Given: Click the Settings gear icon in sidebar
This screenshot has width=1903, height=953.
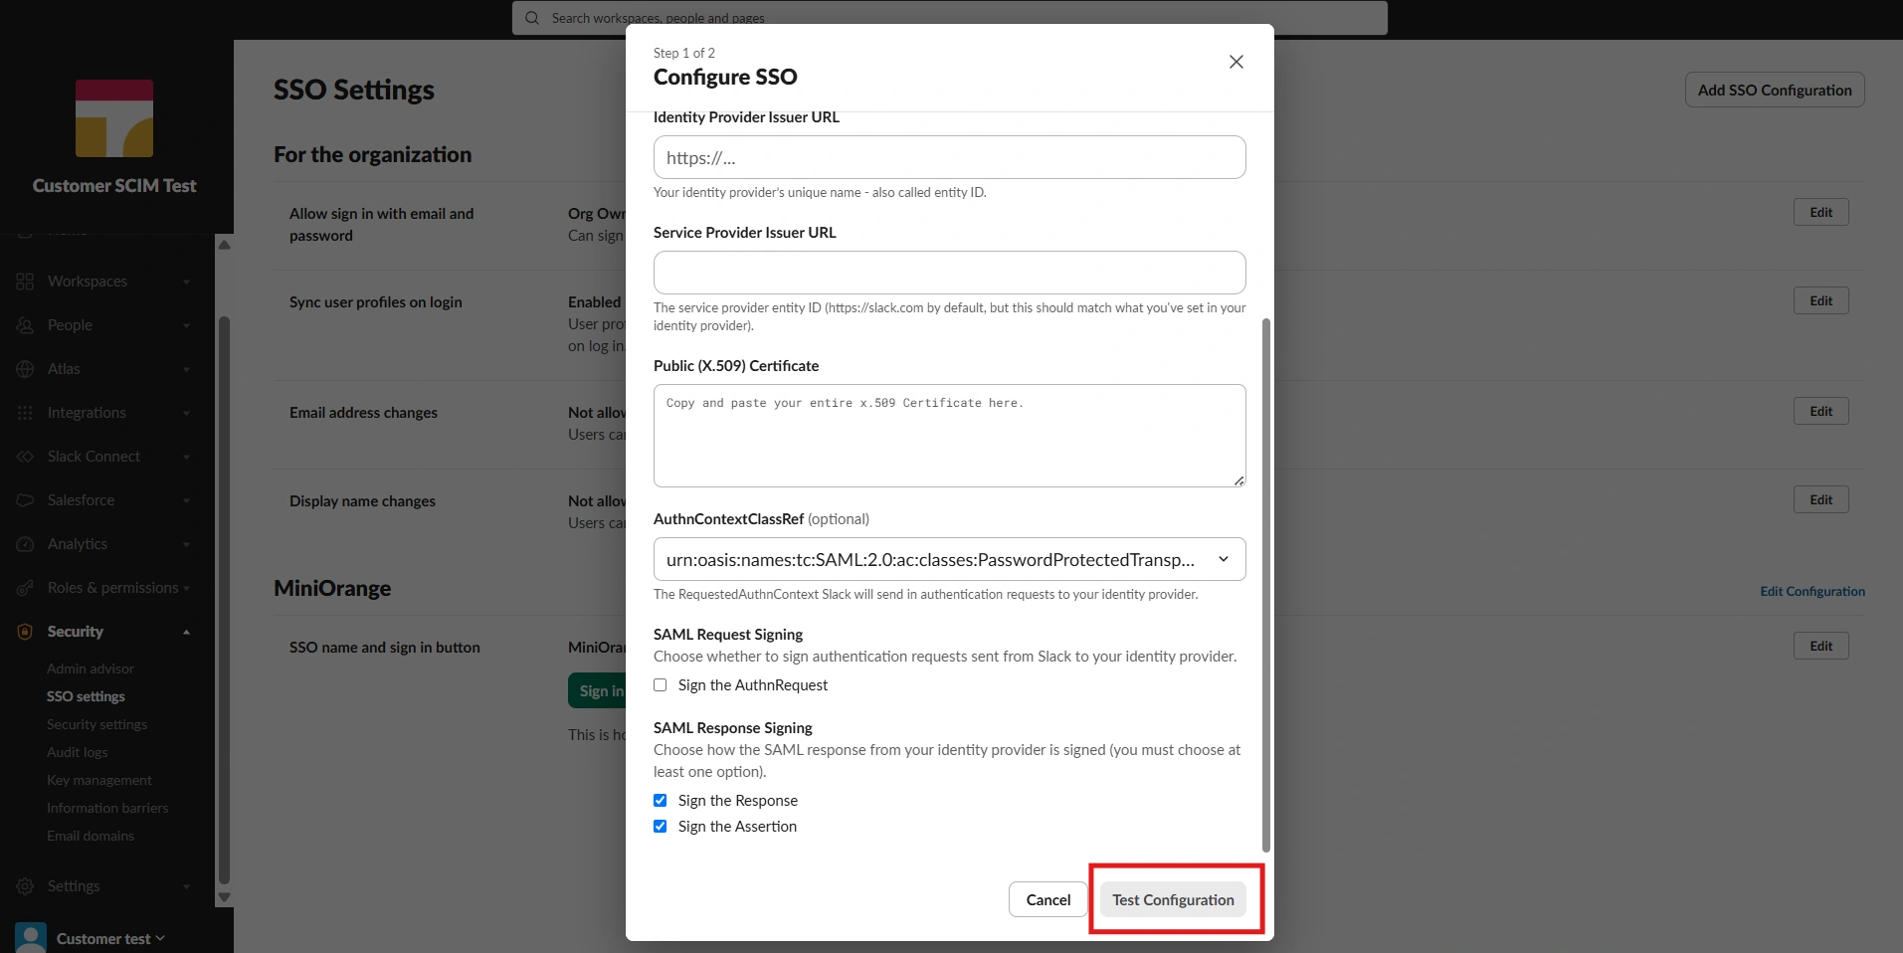Looking at the screenshot, I should (25, 886).
